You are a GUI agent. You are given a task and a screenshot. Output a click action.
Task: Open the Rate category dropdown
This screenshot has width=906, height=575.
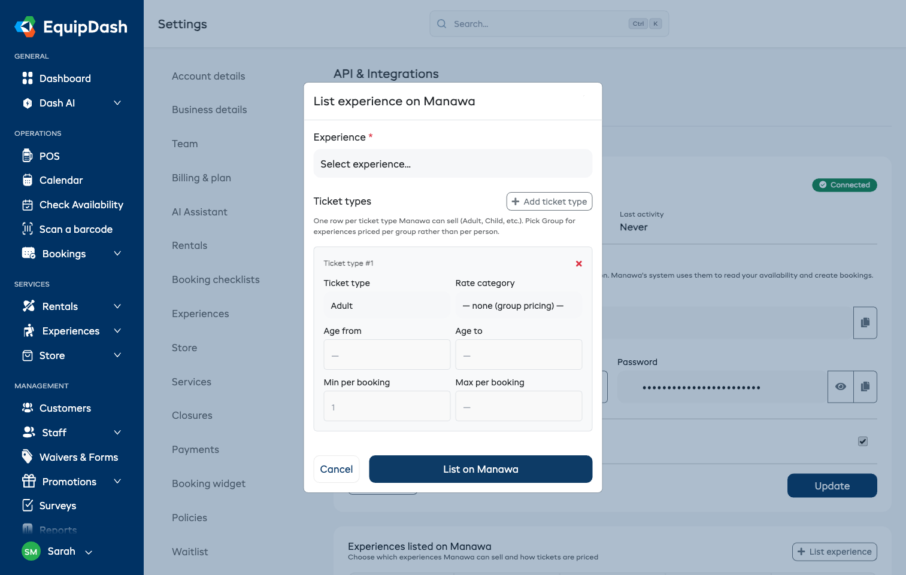(519, 305)
